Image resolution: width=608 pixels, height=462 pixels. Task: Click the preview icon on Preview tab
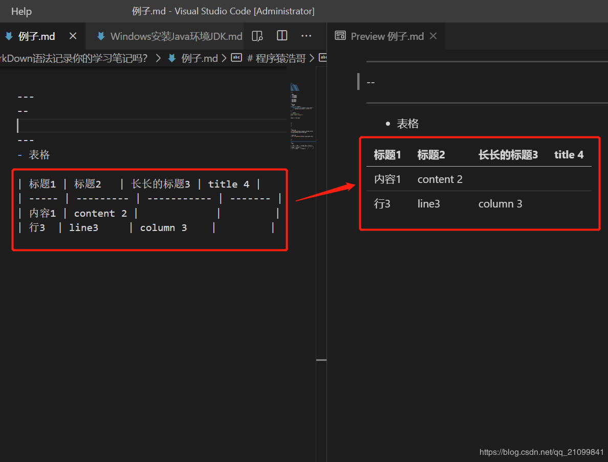340,36
